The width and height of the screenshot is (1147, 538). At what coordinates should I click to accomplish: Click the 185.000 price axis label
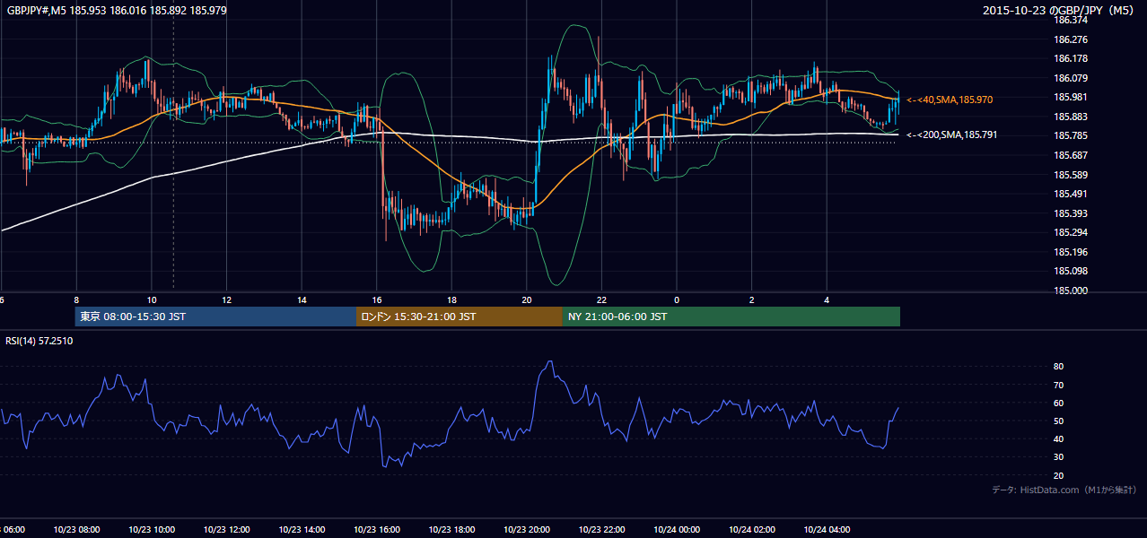click(x=1071, y=291)
